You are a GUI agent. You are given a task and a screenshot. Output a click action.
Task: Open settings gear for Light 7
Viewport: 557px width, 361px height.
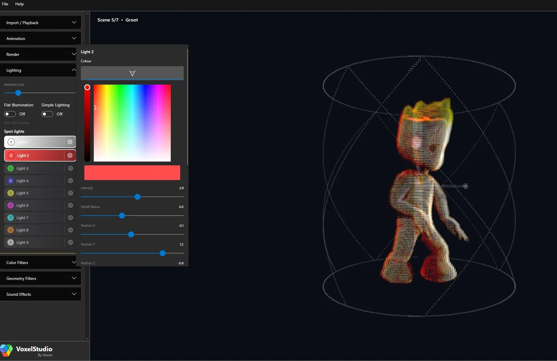click(x=70, y=218)
